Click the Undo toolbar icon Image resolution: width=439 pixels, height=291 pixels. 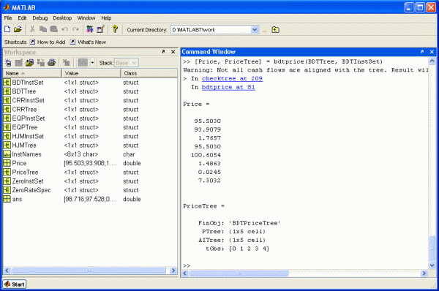pyautogui.click(x=64, y=29)
